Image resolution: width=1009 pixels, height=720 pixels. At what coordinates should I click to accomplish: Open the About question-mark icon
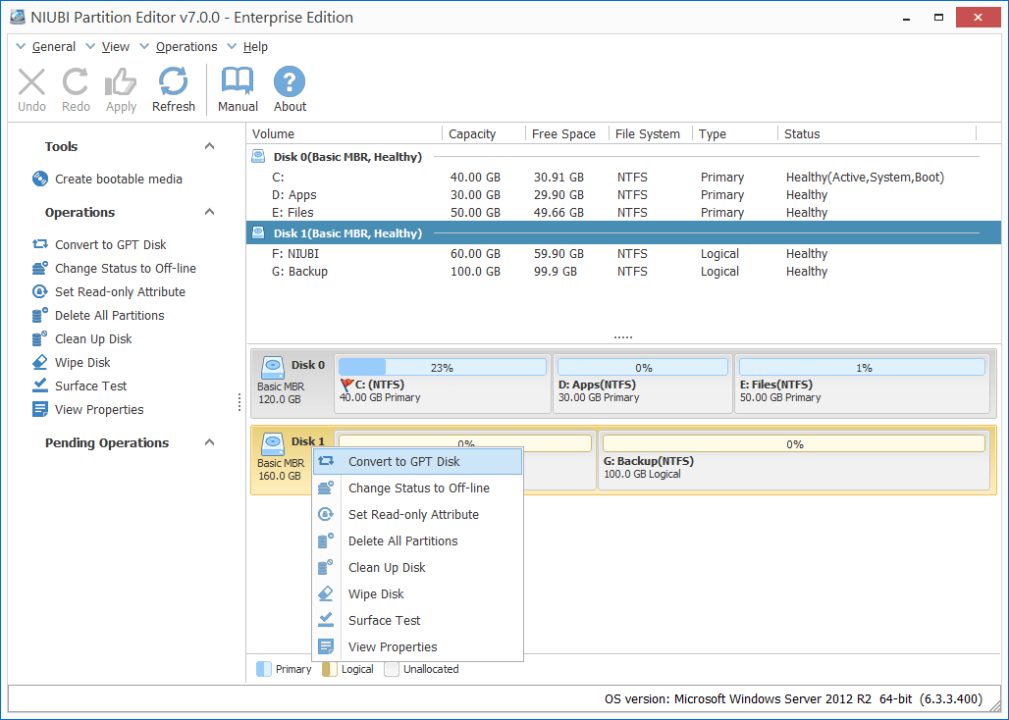(x=290, y=82)
